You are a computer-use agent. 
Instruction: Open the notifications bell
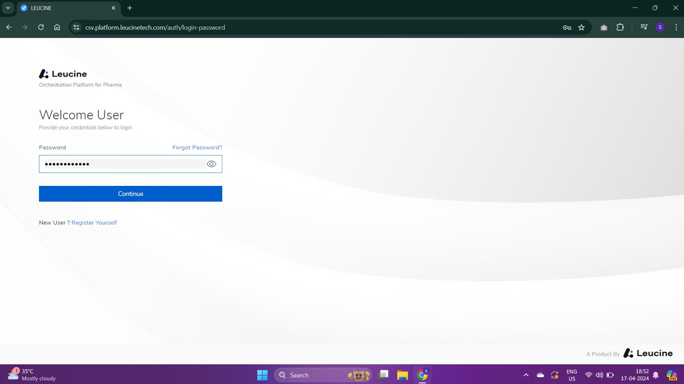(x=656, y=375)
